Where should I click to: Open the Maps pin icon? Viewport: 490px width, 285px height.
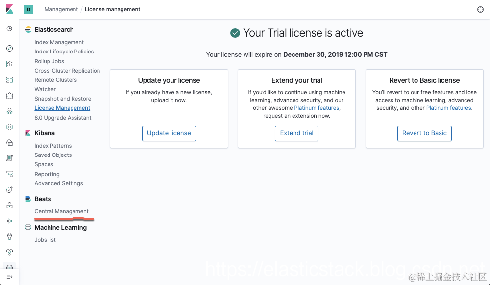10,111
